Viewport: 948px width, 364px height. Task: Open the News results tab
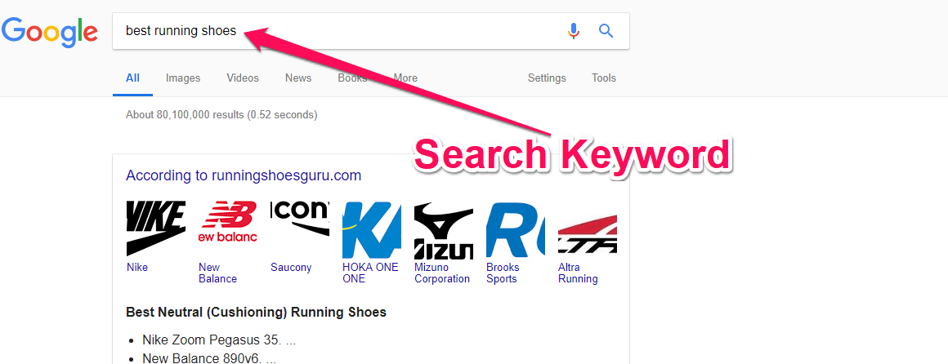pyautogui.click(x=298, y=78)
